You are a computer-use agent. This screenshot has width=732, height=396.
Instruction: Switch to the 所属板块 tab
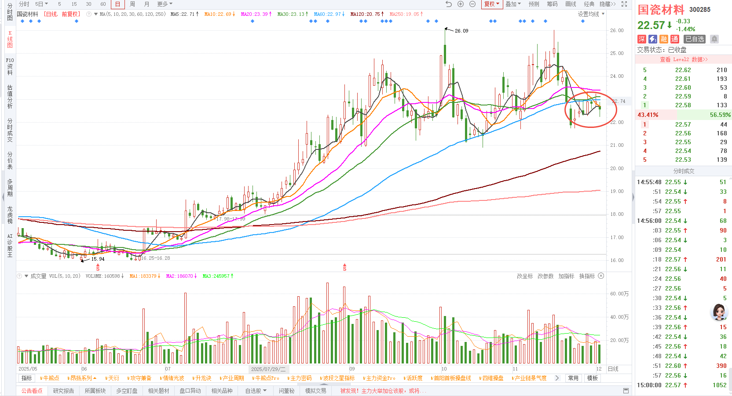(x=95, y=391)
